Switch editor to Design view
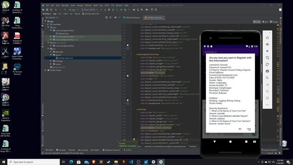The width and height of the screenshot is (293, 165). pyautogui.click(x=274, y=22)
